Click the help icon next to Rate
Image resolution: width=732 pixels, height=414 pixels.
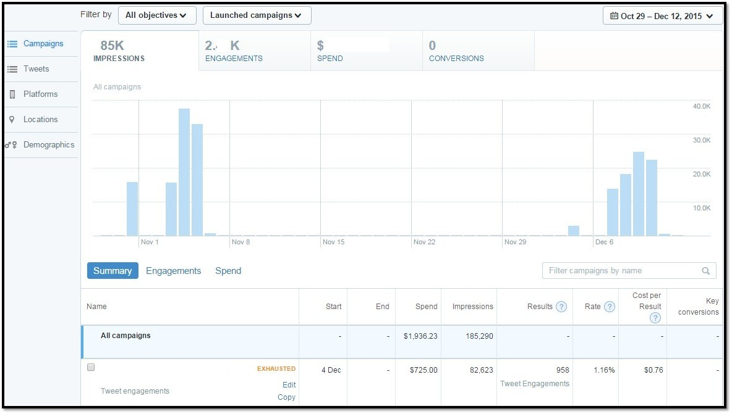[610, 307]
